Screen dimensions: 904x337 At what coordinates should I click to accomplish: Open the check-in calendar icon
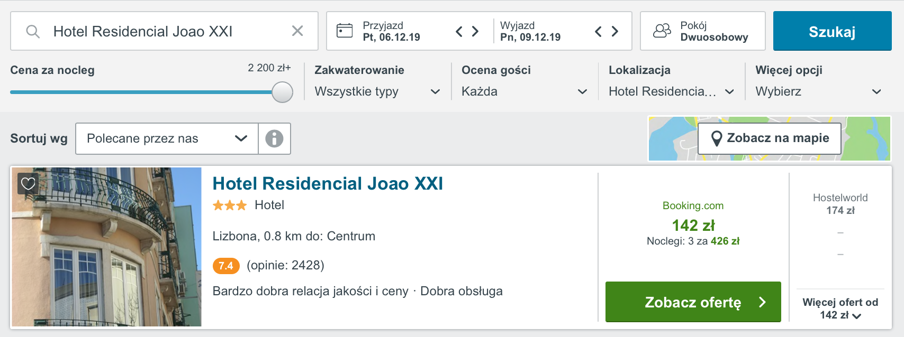[345, 31]
